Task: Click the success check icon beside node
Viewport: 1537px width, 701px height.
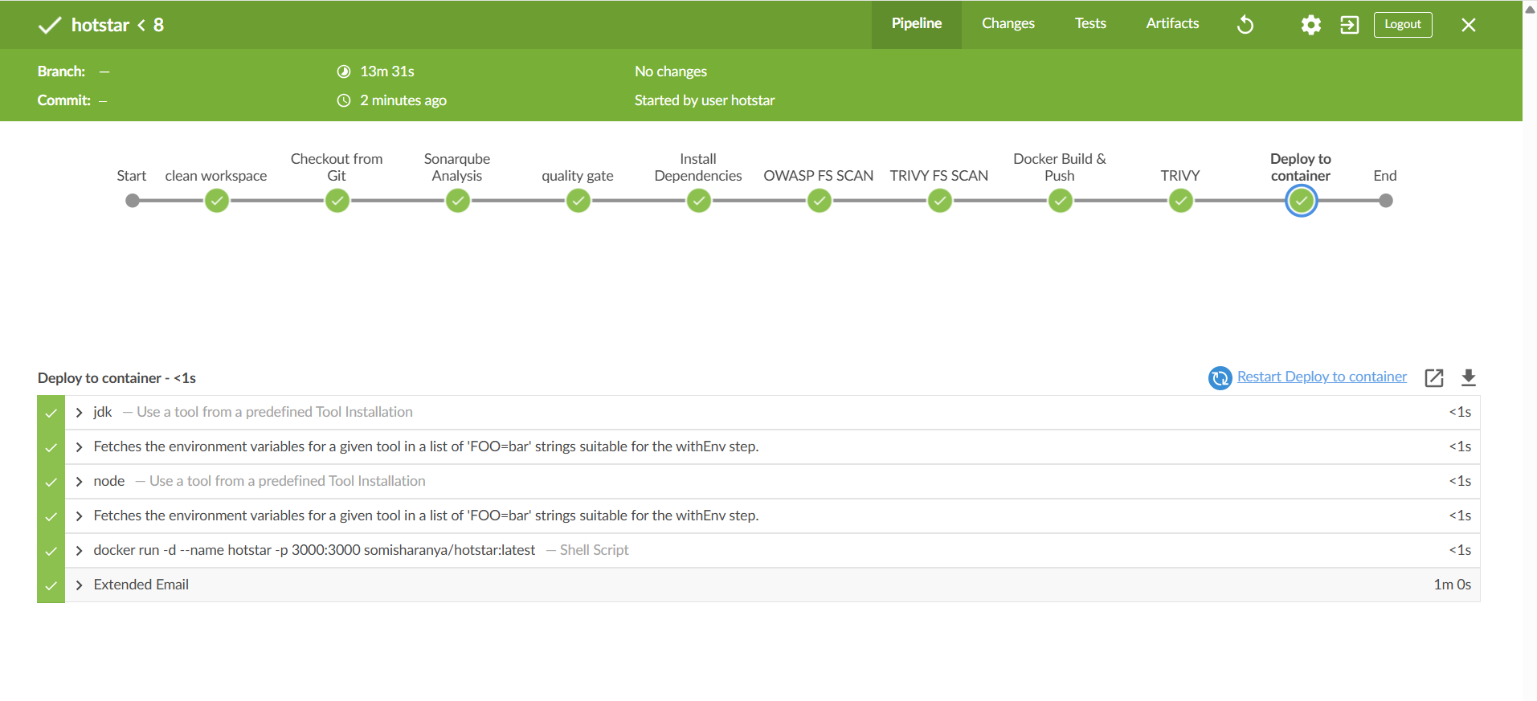Action: tap(51, 482)
